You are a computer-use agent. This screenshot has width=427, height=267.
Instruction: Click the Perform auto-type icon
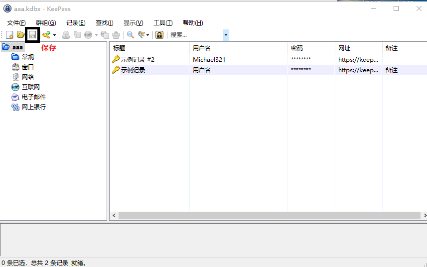point(116,35)
